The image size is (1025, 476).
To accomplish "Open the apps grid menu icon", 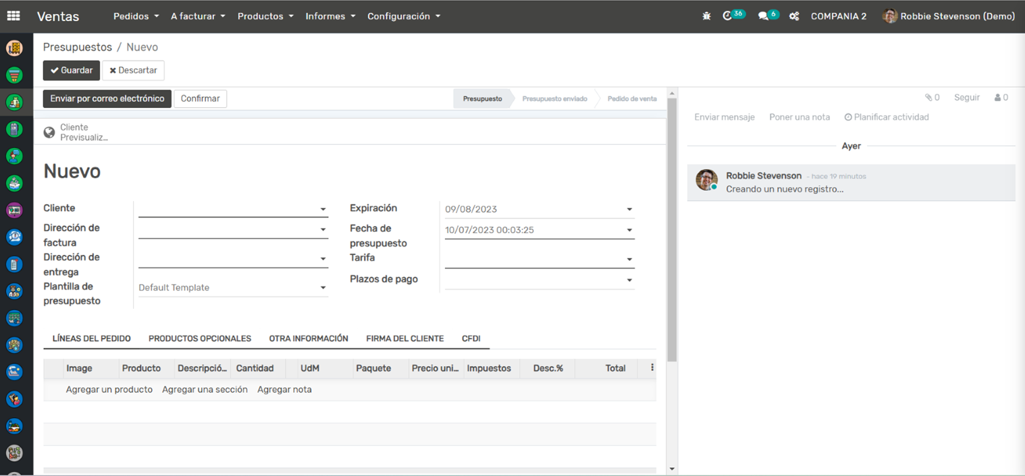I will click(14, 16).
